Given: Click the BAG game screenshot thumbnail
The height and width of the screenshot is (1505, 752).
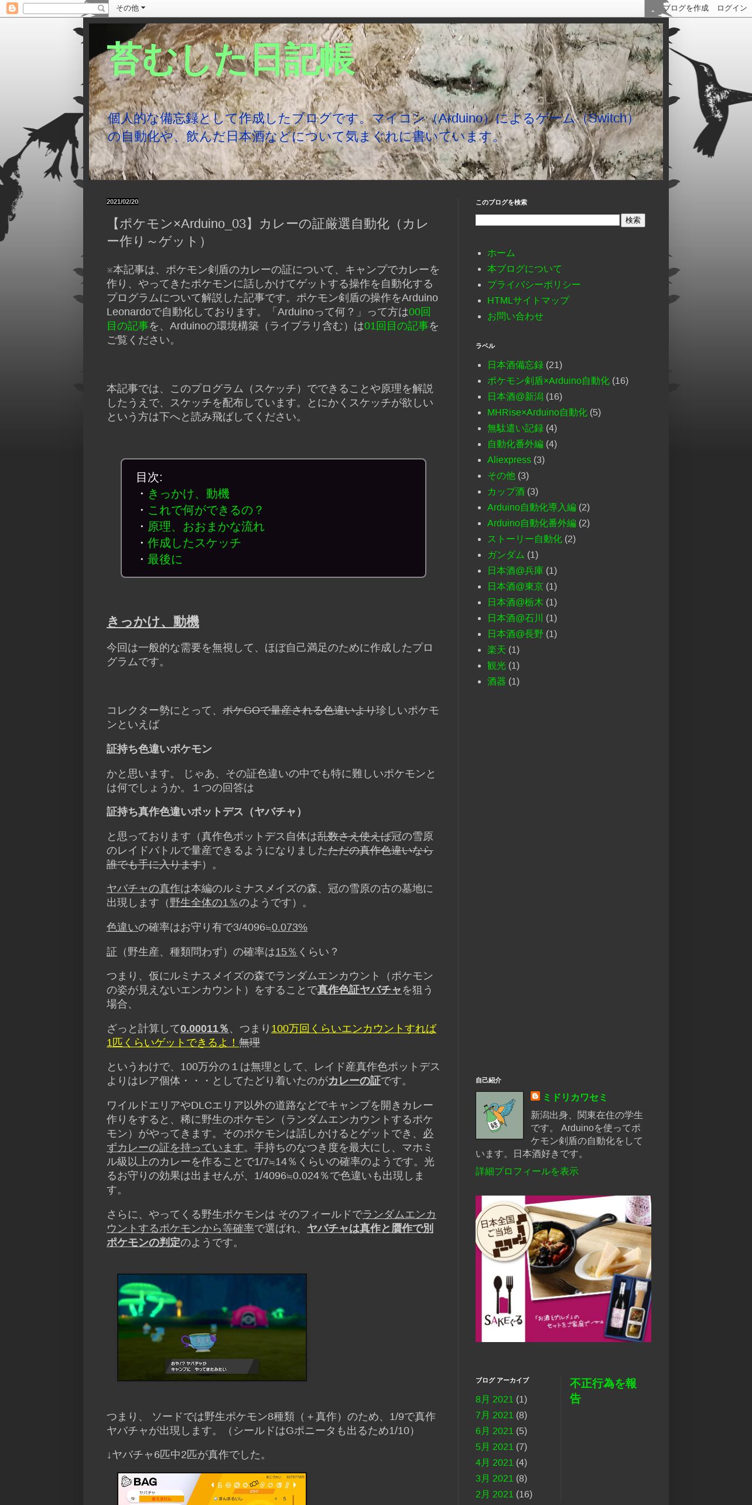Looking at the screenshot, I should point(212,1489).
